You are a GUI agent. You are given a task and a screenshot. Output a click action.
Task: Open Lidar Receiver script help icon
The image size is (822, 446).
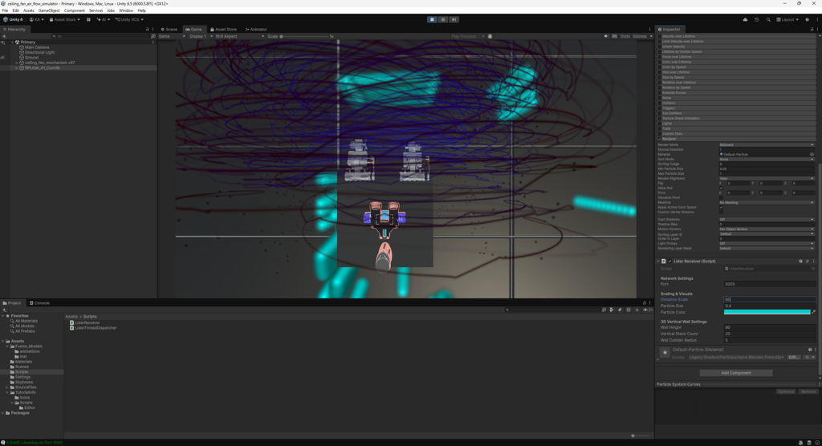[x=800, y=261]
